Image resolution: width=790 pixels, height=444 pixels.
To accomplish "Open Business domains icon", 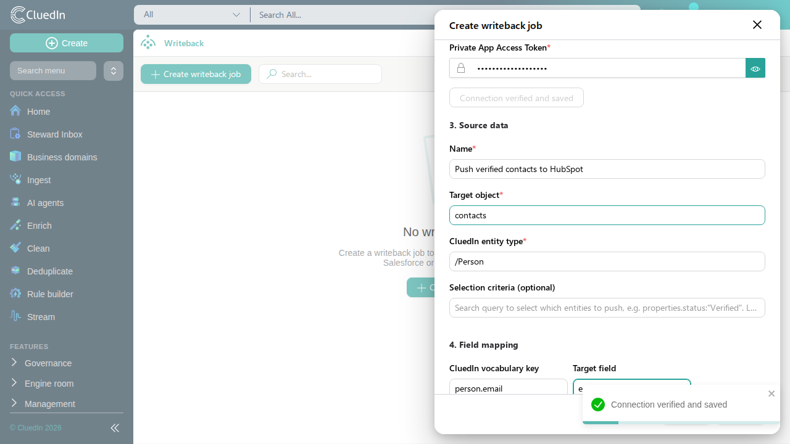I will tap(15, 157).
